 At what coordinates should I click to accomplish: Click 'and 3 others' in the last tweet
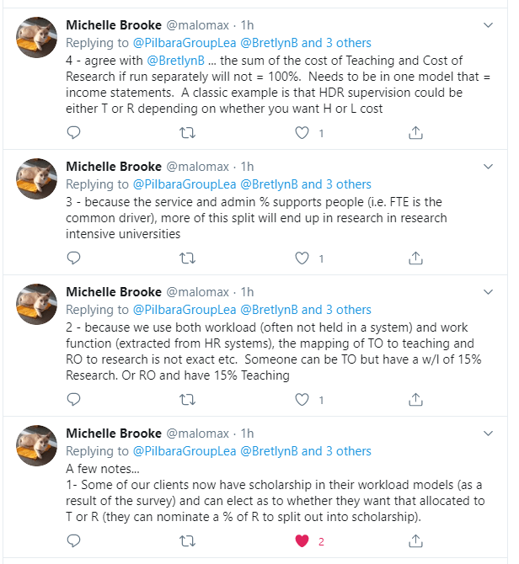336,451
